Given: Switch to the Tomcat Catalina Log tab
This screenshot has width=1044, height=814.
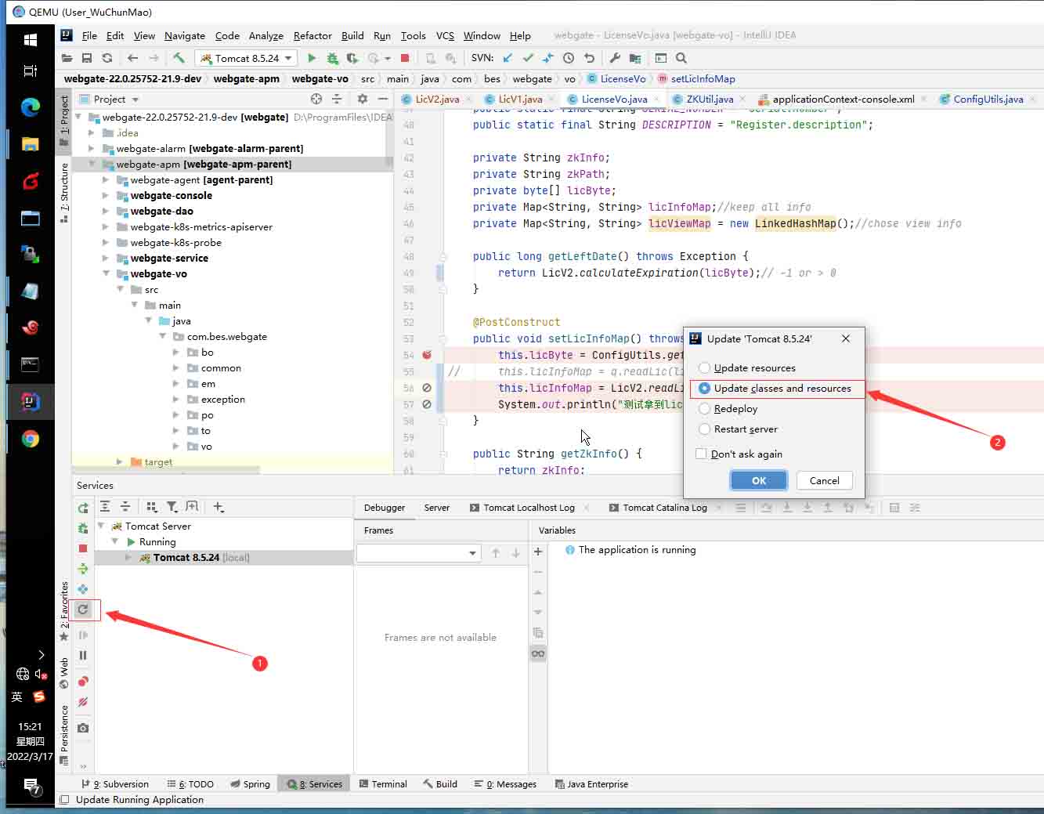Looking at the screenshot, I should [x=665, y=508].
